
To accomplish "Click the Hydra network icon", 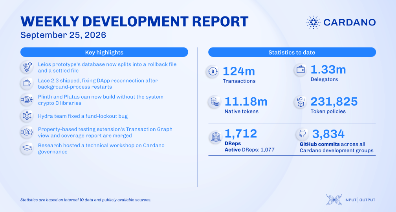I will 27,116.
